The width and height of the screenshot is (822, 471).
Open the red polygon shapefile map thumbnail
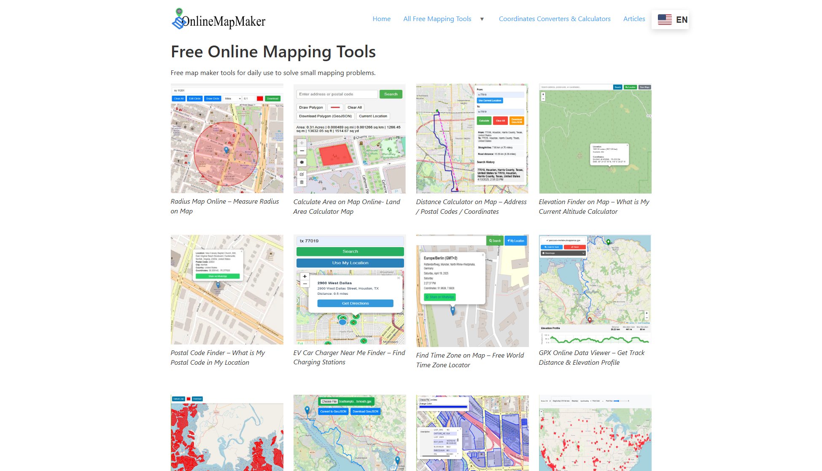227,433
